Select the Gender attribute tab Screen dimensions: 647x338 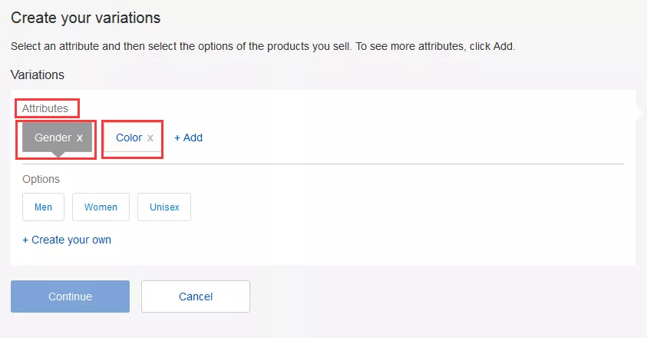coord(52,138)
